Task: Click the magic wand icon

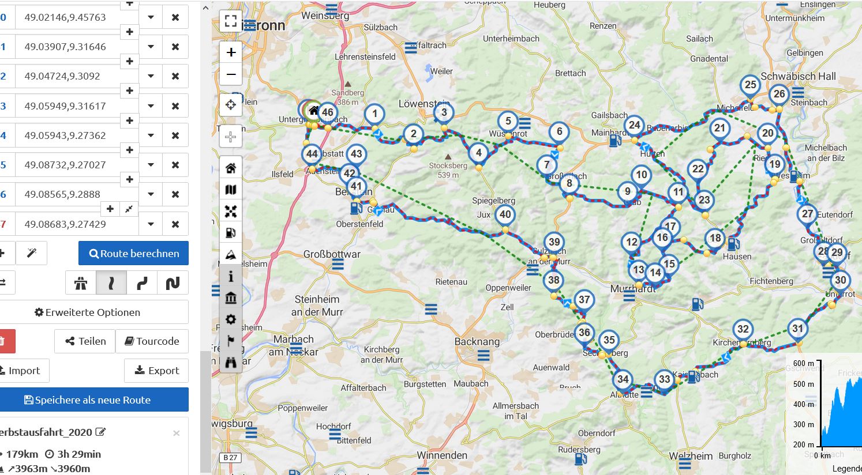Action: (32, 253)
